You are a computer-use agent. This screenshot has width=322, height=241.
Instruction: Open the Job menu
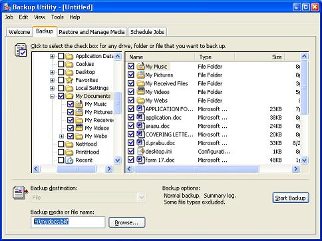click(x=9, y=17)
